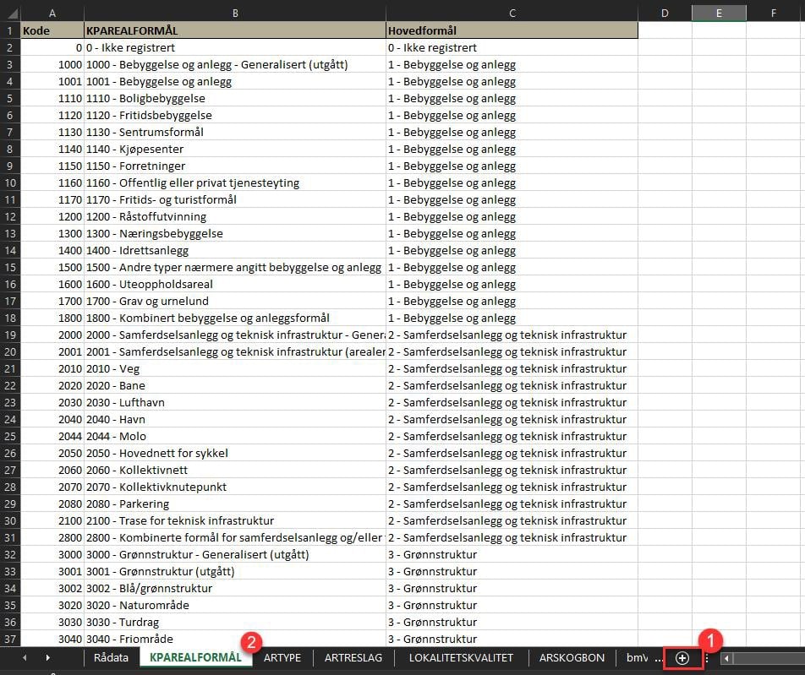Select the Kode header cell
This screenshot has height=675, width=805.
(52, 30)
